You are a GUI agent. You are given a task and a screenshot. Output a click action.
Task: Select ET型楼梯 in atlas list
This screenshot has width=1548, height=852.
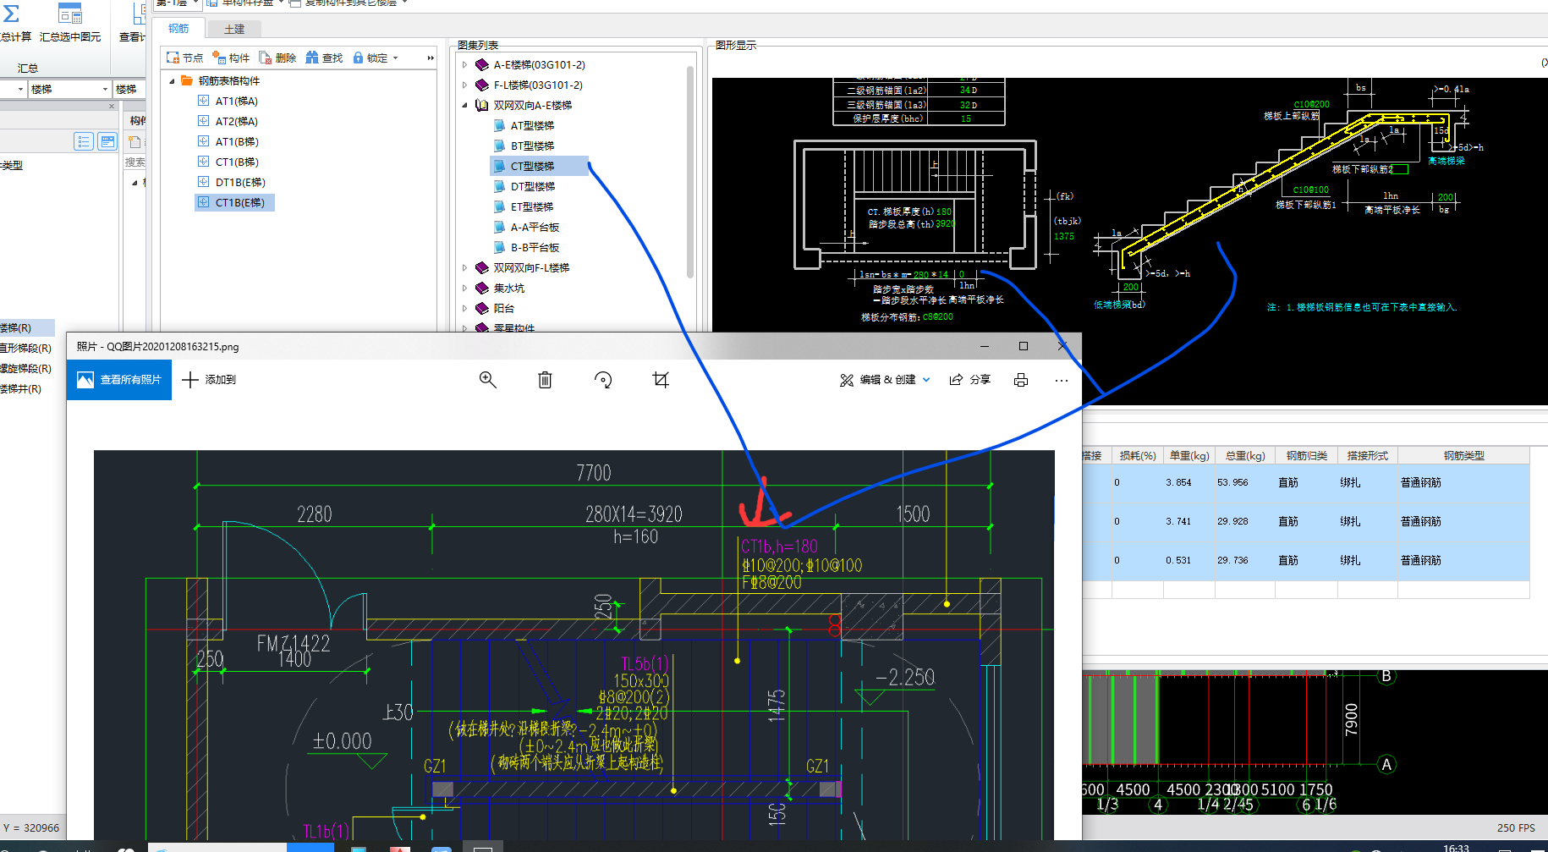tap(531, 206)
